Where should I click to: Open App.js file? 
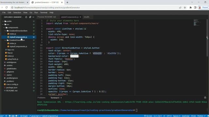pos(10,53)
